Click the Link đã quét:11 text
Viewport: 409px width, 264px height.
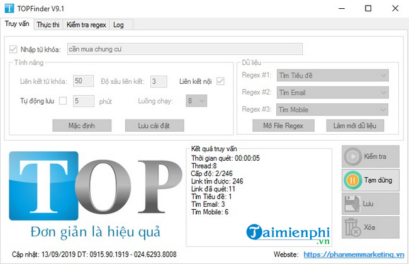(x=213, y=189)
